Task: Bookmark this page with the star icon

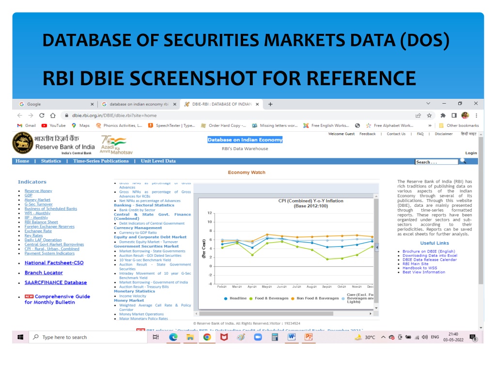Action: [x=429, y=115]
